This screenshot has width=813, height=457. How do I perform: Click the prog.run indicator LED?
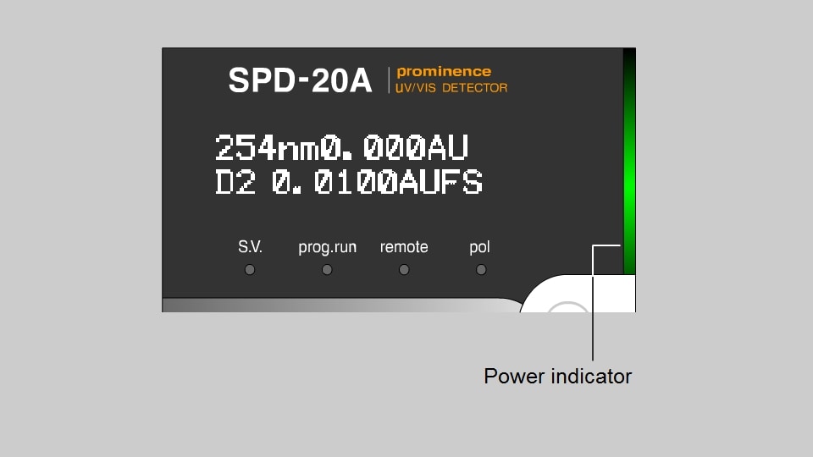[x=327, y=270]
